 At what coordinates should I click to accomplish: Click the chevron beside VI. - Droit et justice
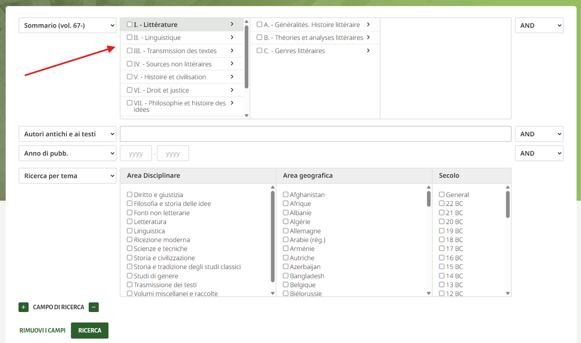pos(232,90)
